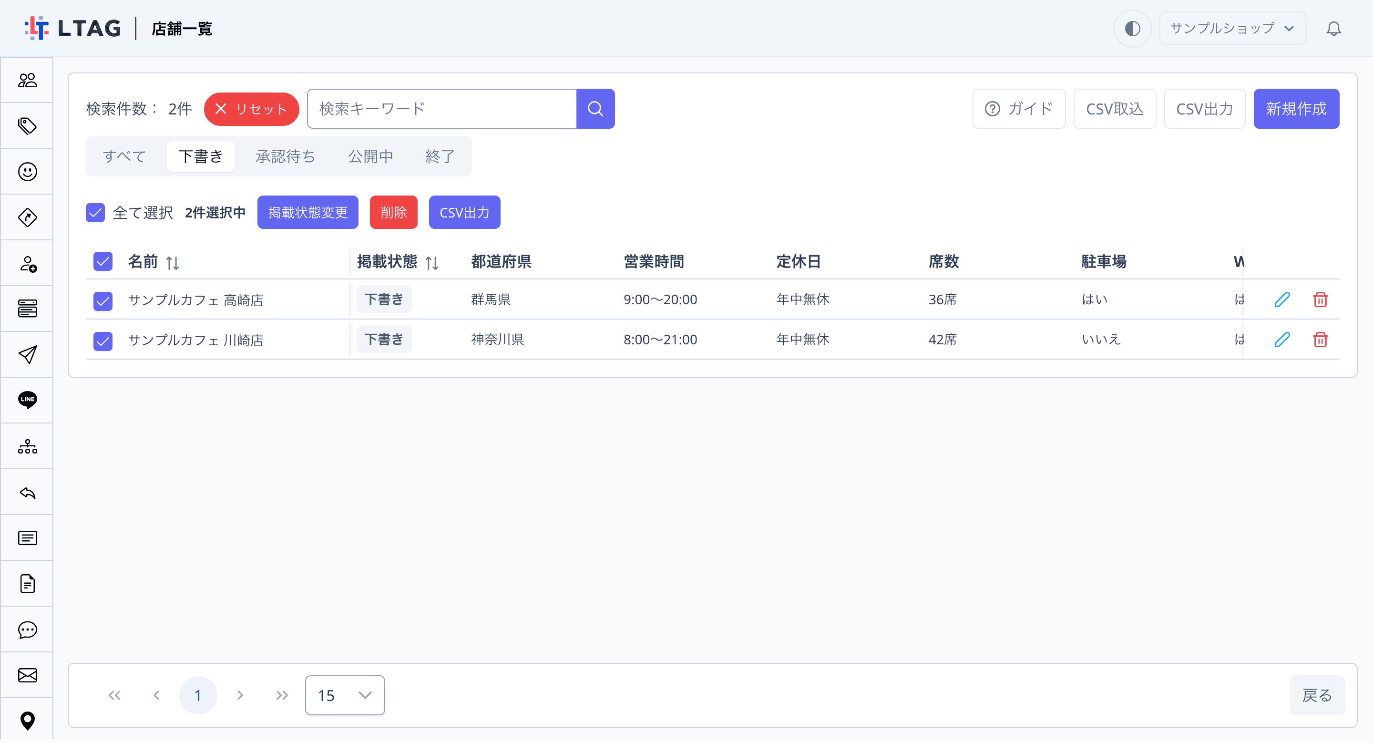The width and height of the screenshot is (1373, 743).
Task: Open the tags sidebar icon
Action: tap(27, 126)
